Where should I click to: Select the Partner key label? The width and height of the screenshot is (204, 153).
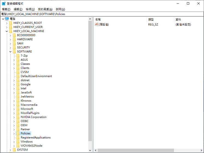(25, 129)
